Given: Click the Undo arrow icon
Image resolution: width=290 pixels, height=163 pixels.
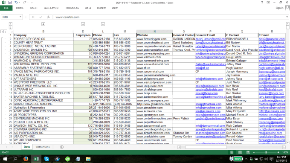Looking at the screenshot, I should [x=16, y=3].
